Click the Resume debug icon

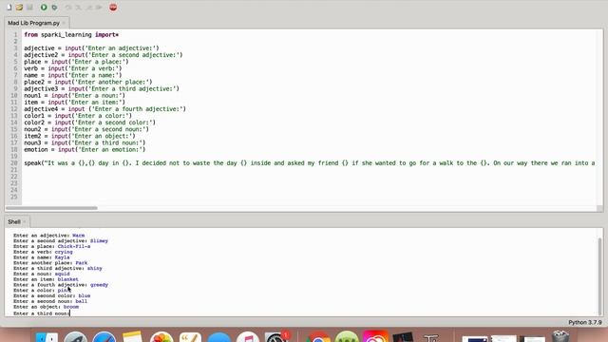click(99, 8)
